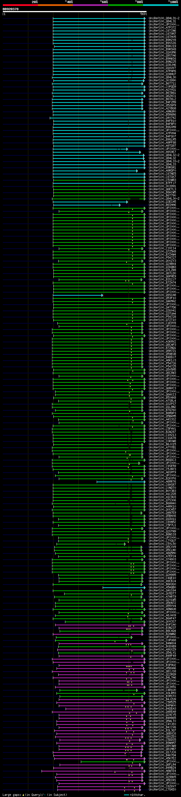Viewport: 181px width, 797px height.
Task: Select hit label UniRef100_A9TQ97
Action: tap(162, 146)
